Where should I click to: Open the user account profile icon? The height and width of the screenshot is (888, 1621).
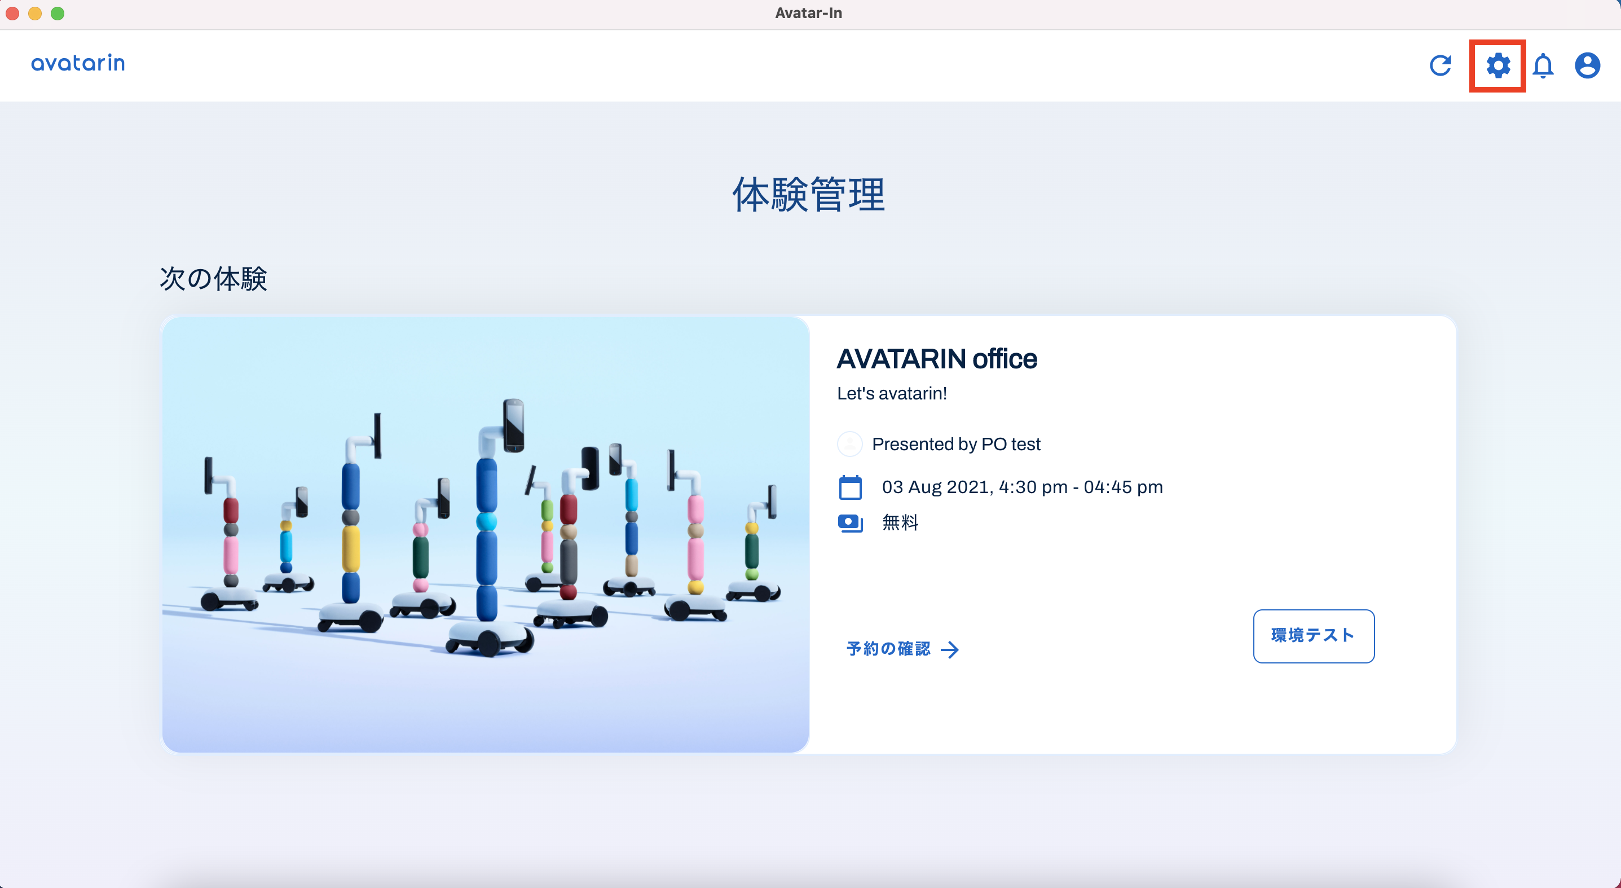point(1587,65)
